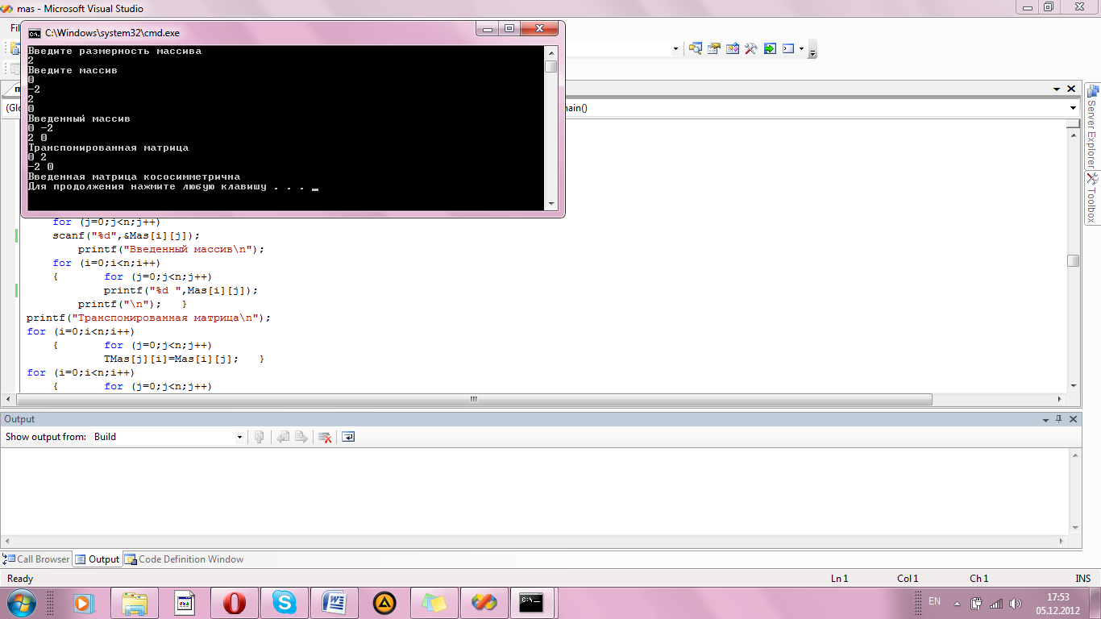The width and height of the screenshot is (1101, 619).
Task: Show hidden system tray icons
Action: tap(957, 603)
